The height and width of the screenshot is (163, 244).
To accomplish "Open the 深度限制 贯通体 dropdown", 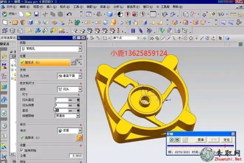I will pyautogui.click(x=78, y=116).
